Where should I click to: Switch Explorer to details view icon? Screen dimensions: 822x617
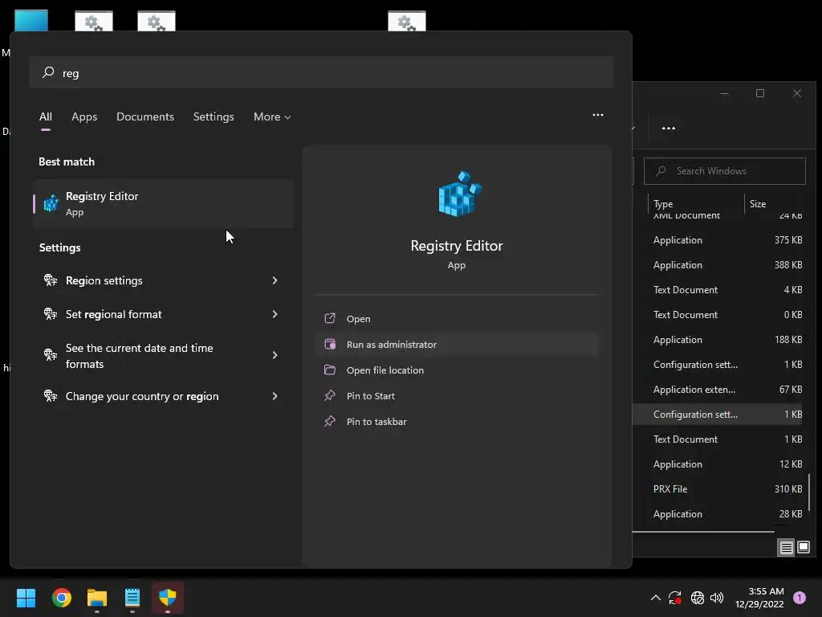coord(786,548)
